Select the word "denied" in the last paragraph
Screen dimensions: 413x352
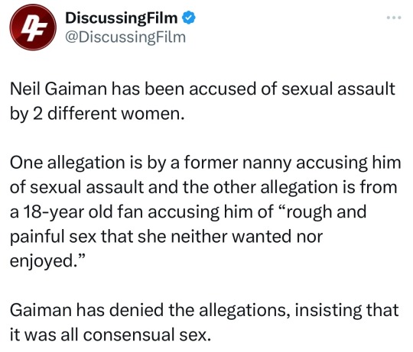click(x=137, y=310)
